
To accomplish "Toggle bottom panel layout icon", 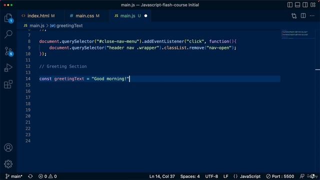I will coord(297,5).
